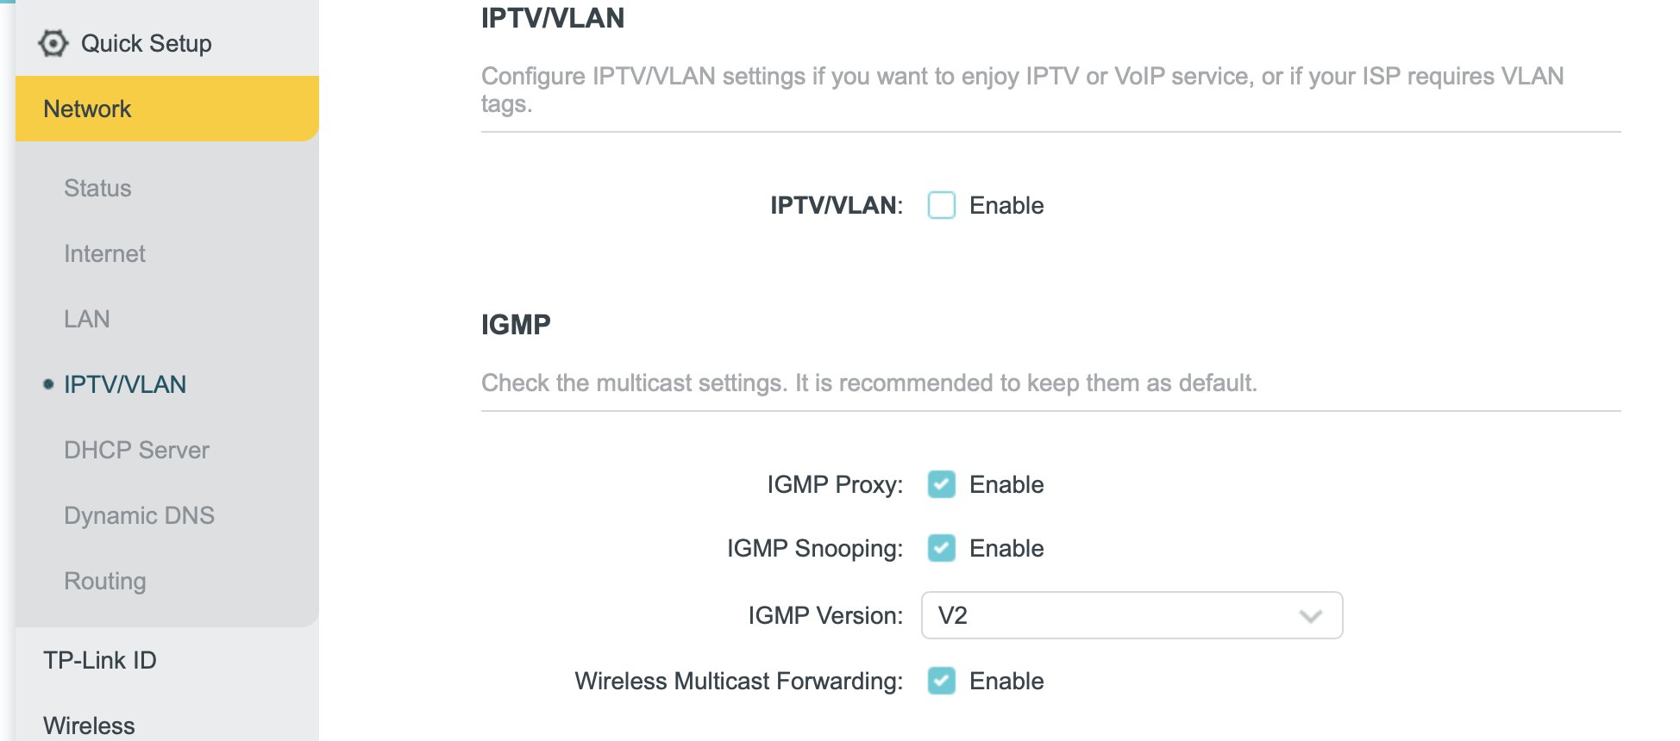Open the LAN settings page

86,319
